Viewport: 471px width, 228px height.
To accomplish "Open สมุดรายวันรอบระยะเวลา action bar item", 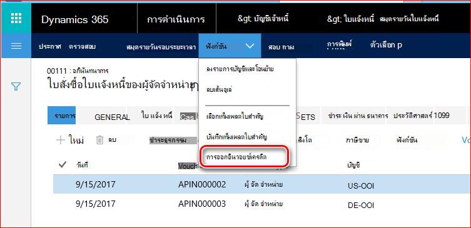I will point(161,47).
